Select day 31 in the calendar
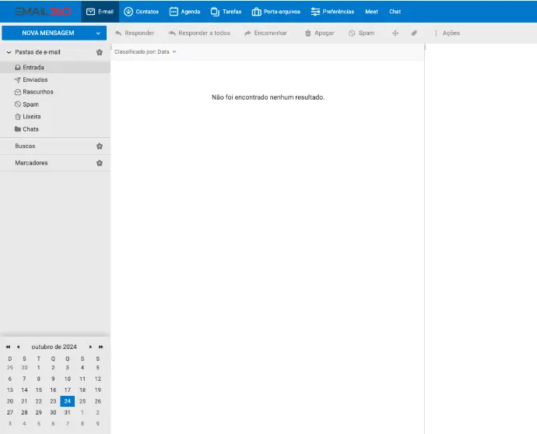The width and height of the screenshot is (537, 434). coord(68,412)
